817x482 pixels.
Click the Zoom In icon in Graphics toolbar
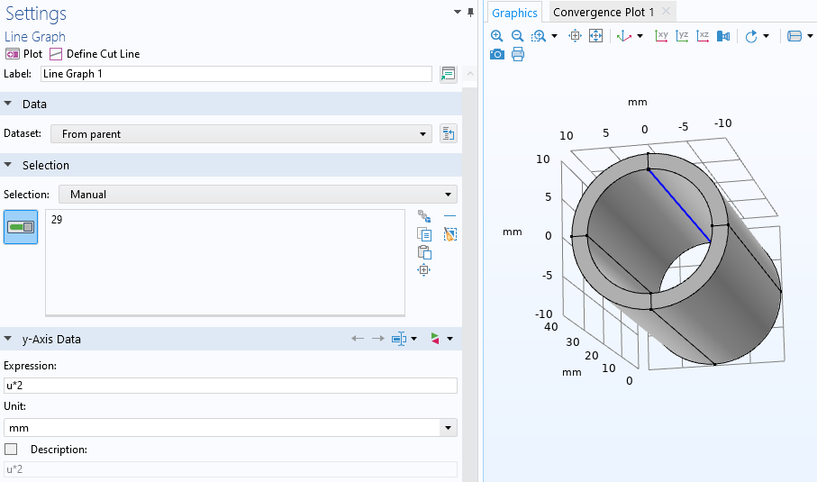(496, 36)
